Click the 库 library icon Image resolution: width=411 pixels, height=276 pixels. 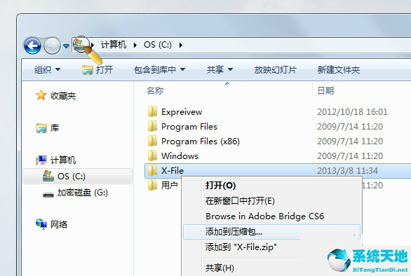click(x=41, y=128)
